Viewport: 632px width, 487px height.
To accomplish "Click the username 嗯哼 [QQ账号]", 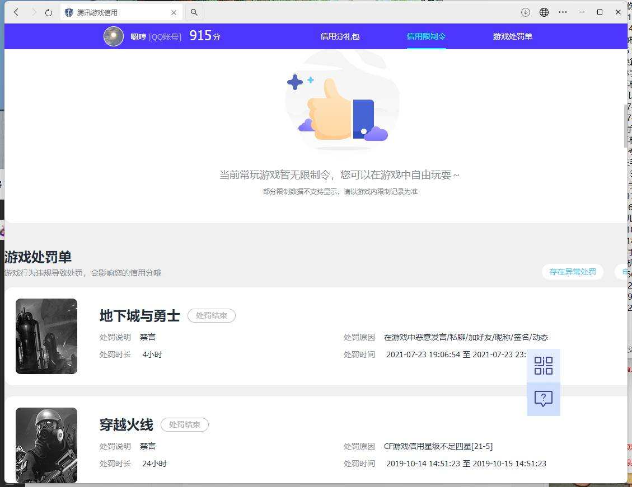I will (x=156, y=37).
